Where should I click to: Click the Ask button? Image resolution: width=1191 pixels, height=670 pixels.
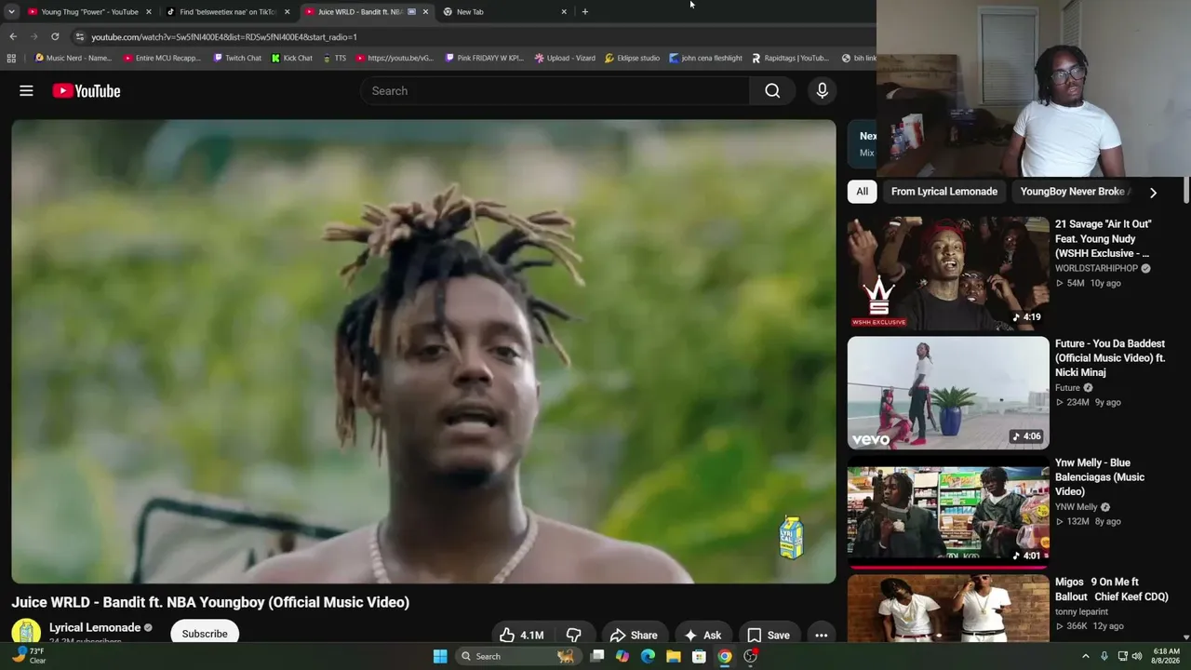[703, 636]
